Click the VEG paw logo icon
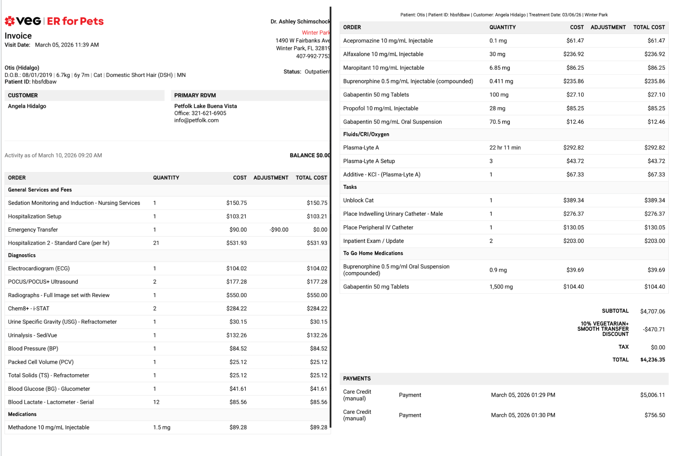678x456 pixels. (10, 21)
